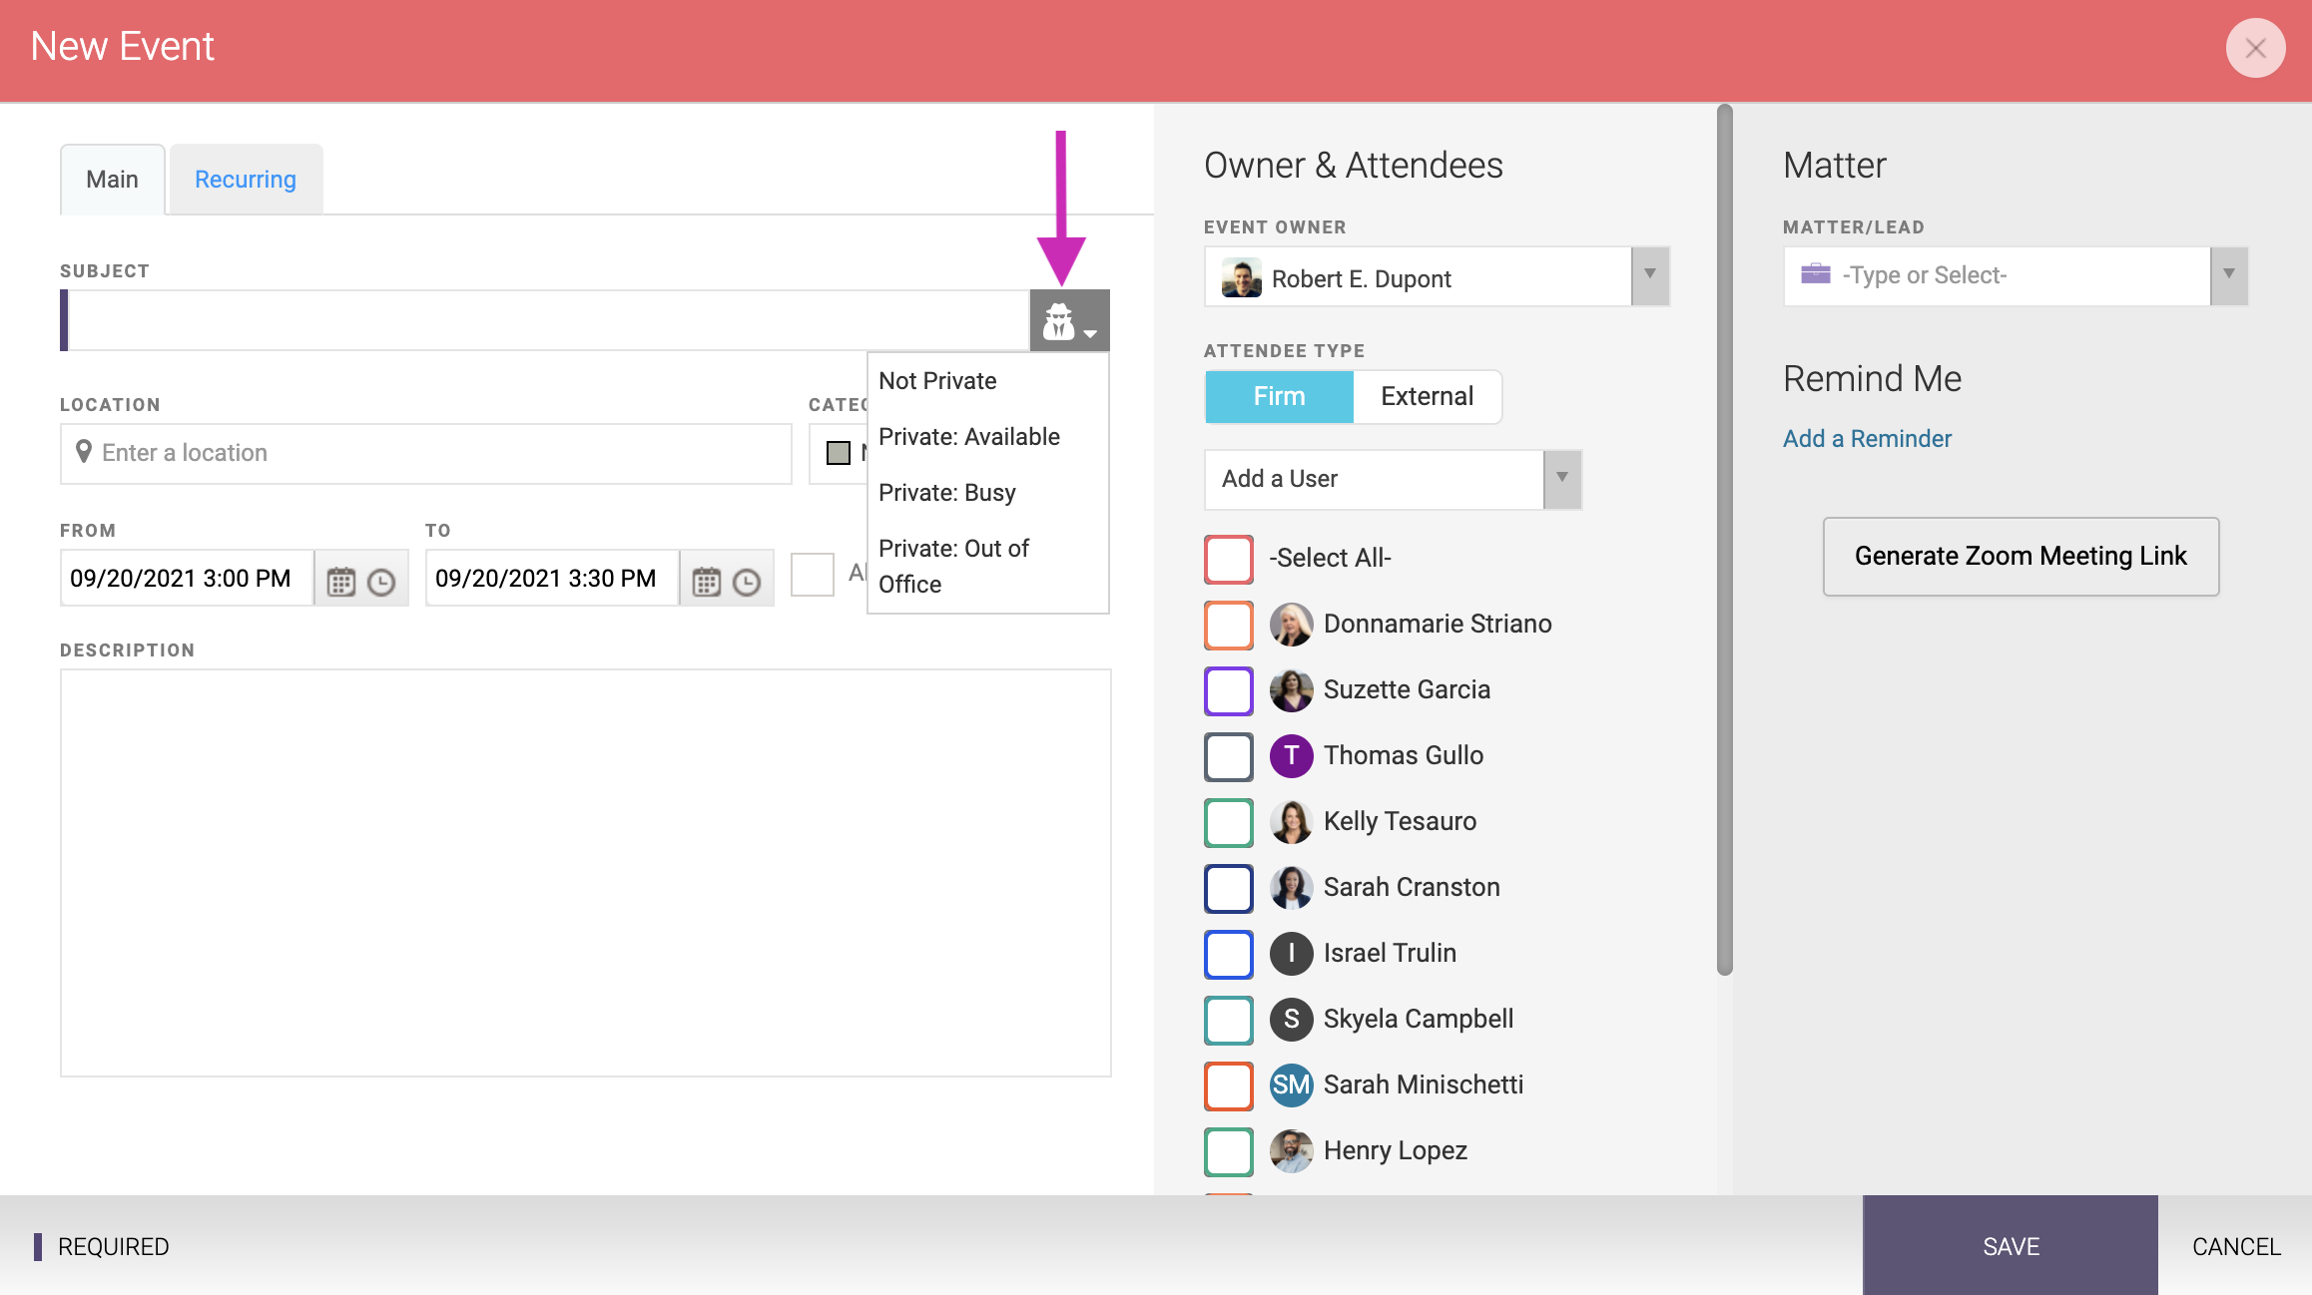
Task: Switch to the Recurring tab
Action: coord(246,180)
